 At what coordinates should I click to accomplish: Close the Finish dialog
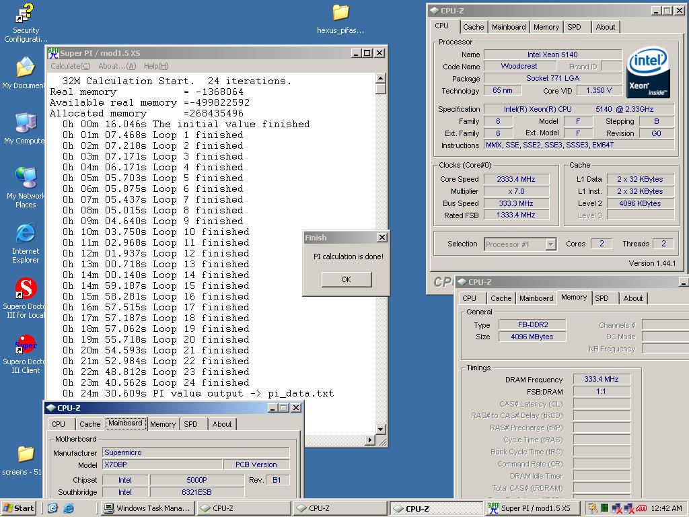[382, 238]
